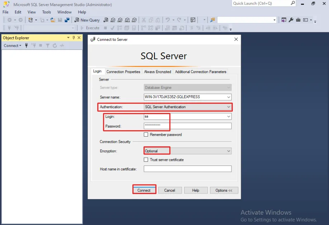Click the Find in Files icon

pyautogui.click(x=213, y=20)
